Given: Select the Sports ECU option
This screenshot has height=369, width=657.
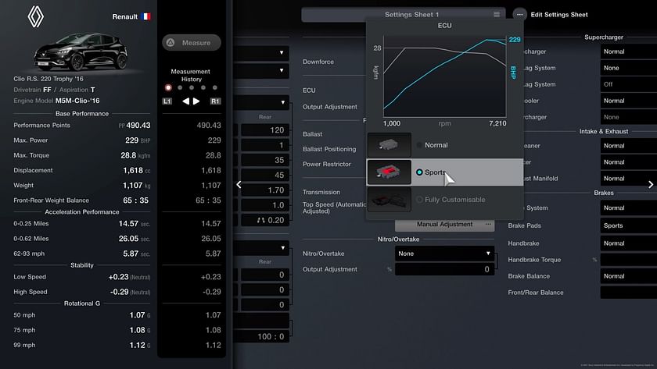Looking at the screenshot, I should coord(445,172).
